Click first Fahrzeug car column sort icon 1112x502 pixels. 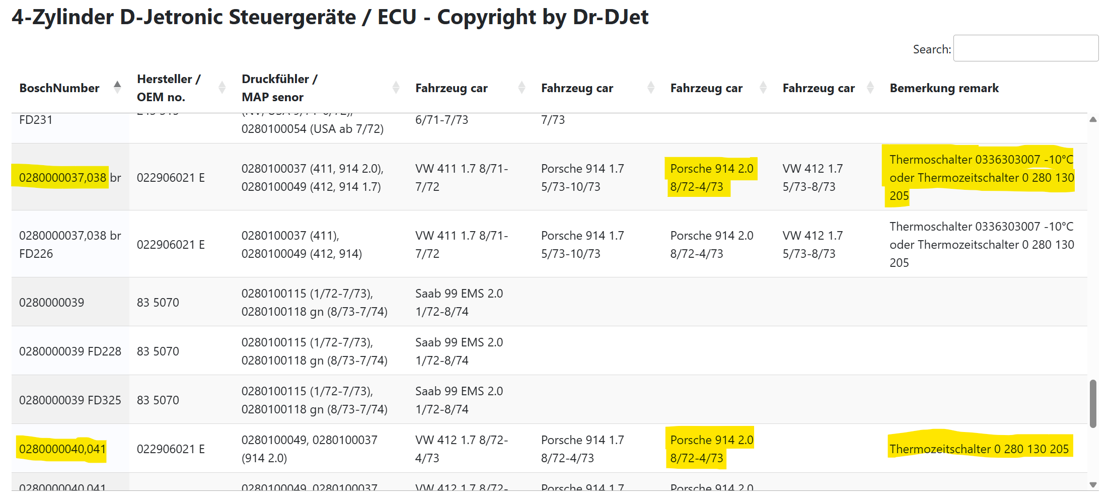522,88
